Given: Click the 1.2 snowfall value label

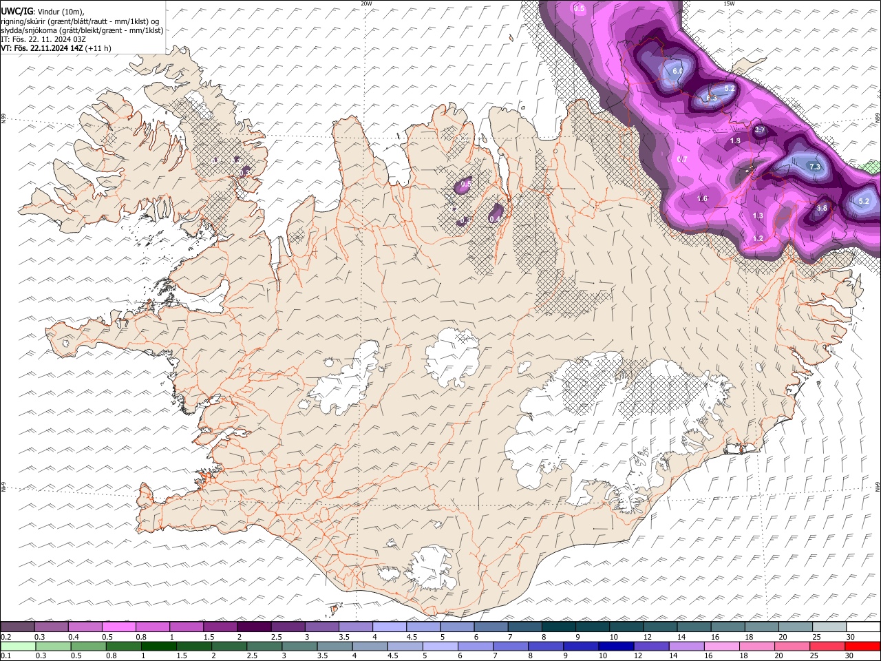Looking at the screenshot, I should pos(758,238).
